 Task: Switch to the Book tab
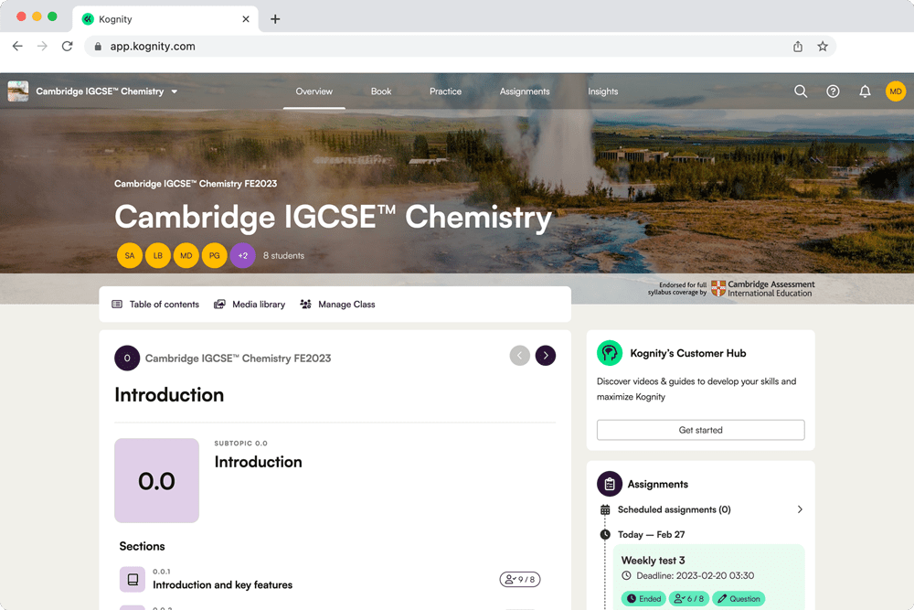point(380,91)
